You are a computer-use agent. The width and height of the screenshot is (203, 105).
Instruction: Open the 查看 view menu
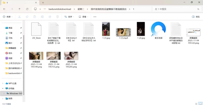(x=83, y=17)
